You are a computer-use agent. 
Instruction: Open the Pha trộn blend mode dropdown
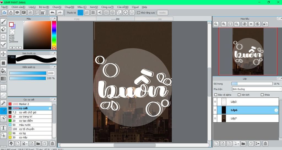[256, 89]
